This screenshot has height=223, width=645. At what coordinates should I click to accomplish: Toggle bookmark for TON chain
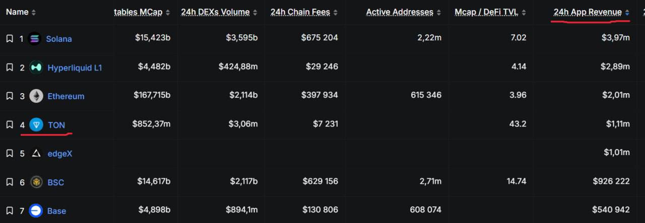click(9, 125)
